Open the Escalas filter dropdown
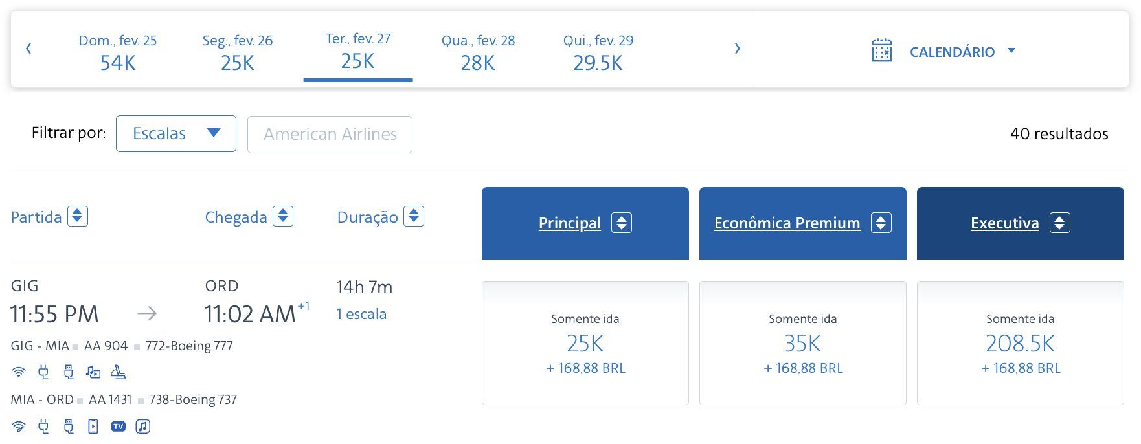The image size is (1141, 444). (x=176, y=133)
